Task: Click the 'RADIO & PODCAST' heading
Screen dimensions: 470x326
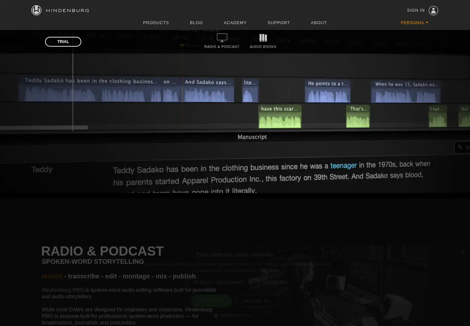Action: (102, 251)
